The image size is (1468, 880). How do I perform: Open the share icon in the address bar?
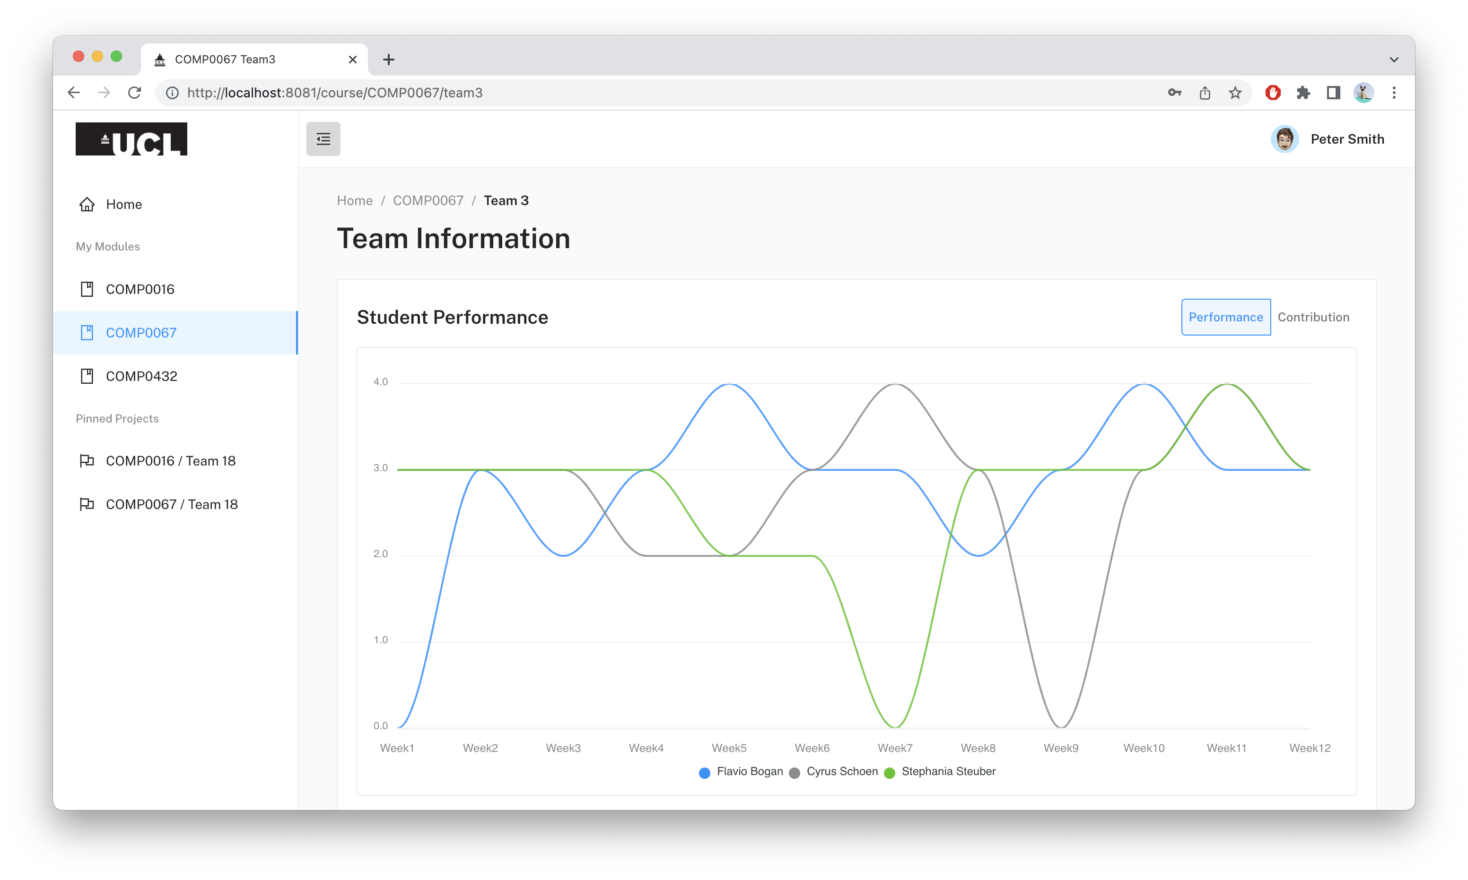[x=1205, y=93]
